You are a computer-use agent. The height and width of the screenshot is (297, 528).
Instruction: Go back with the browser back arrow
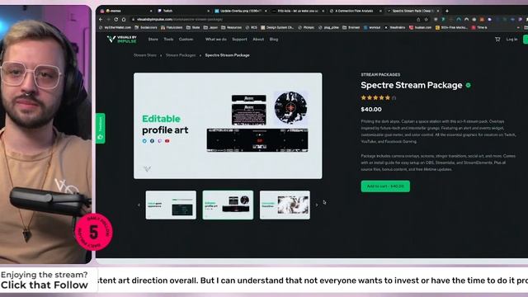(101, 20)
